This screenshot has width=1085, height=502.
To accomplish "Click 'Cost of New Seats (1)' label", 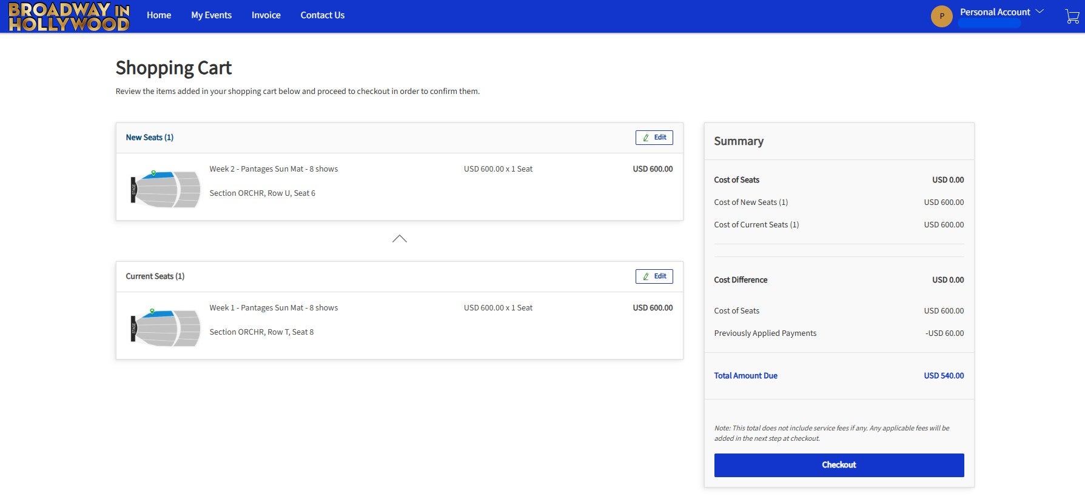I will pos(751,202).
